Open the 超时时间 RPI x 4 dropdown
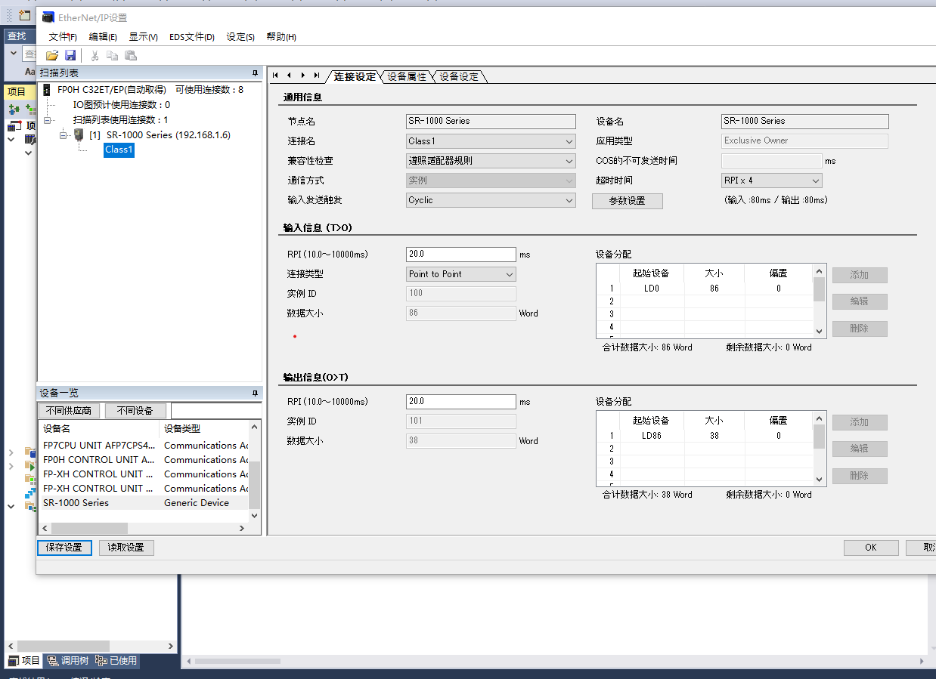 tap(815, 181)
